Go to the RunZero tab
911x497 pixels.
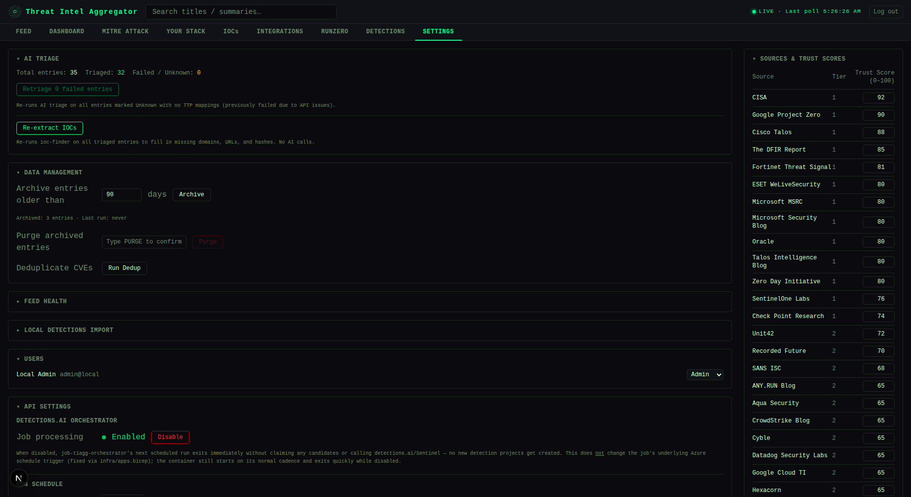tap(335, 31)
